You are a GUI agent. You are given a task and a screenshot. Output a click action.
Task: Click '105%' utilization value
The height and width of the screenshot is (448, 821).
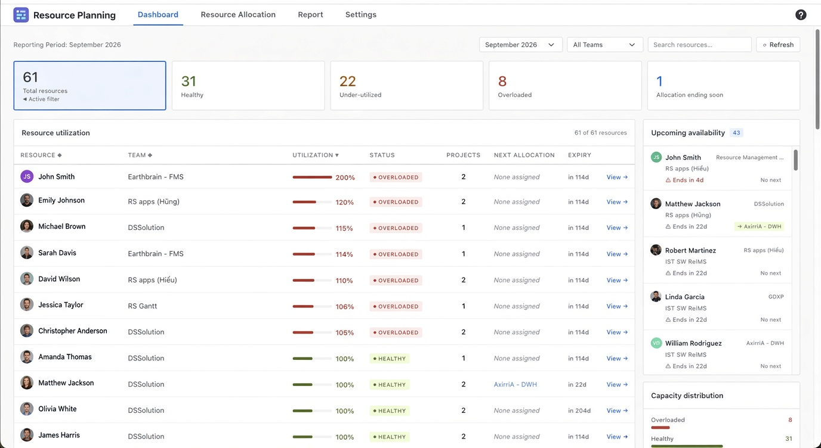(345, 333)
